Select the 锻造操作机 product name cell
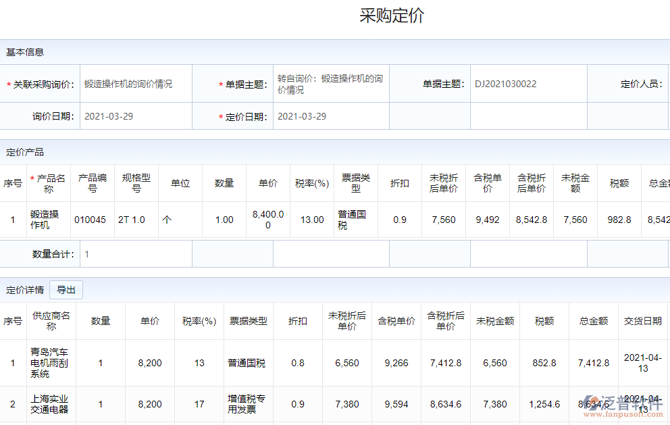This screenshot has height=425, width=670. click(x=45, y=220)
